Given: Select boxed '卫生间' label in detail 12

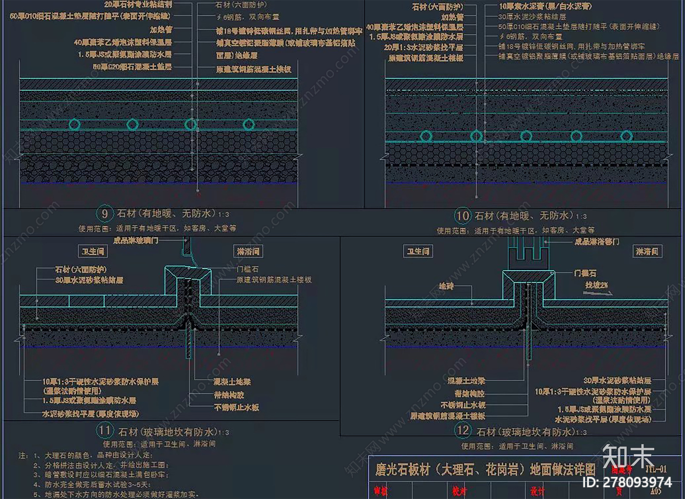Looking at the screenshot, I should [x=418, y=251].
